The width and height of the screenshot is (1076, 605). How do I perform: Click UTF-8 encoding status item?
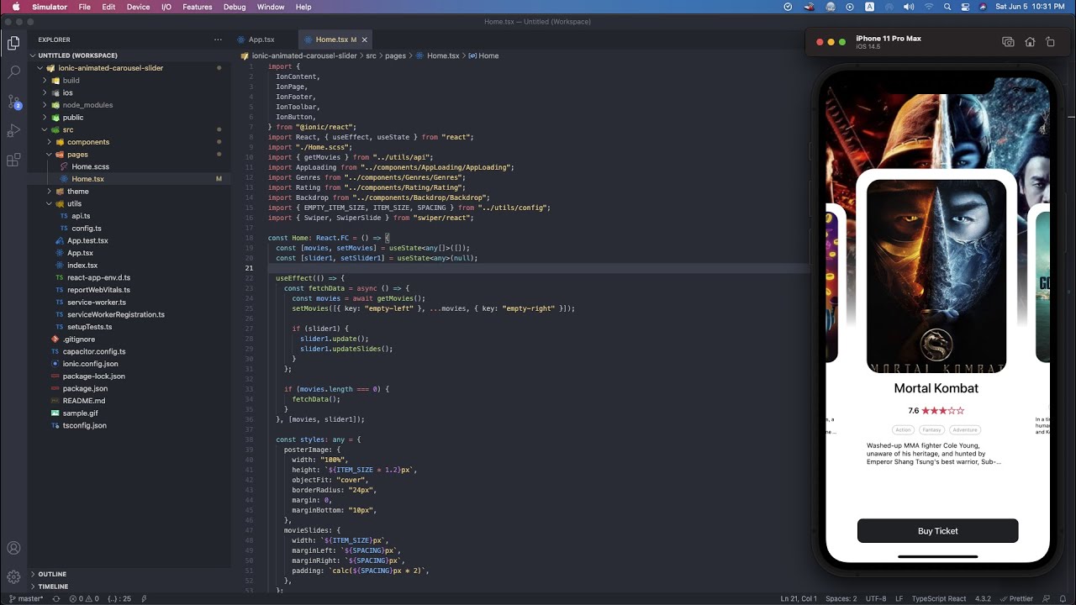point(875,599)
